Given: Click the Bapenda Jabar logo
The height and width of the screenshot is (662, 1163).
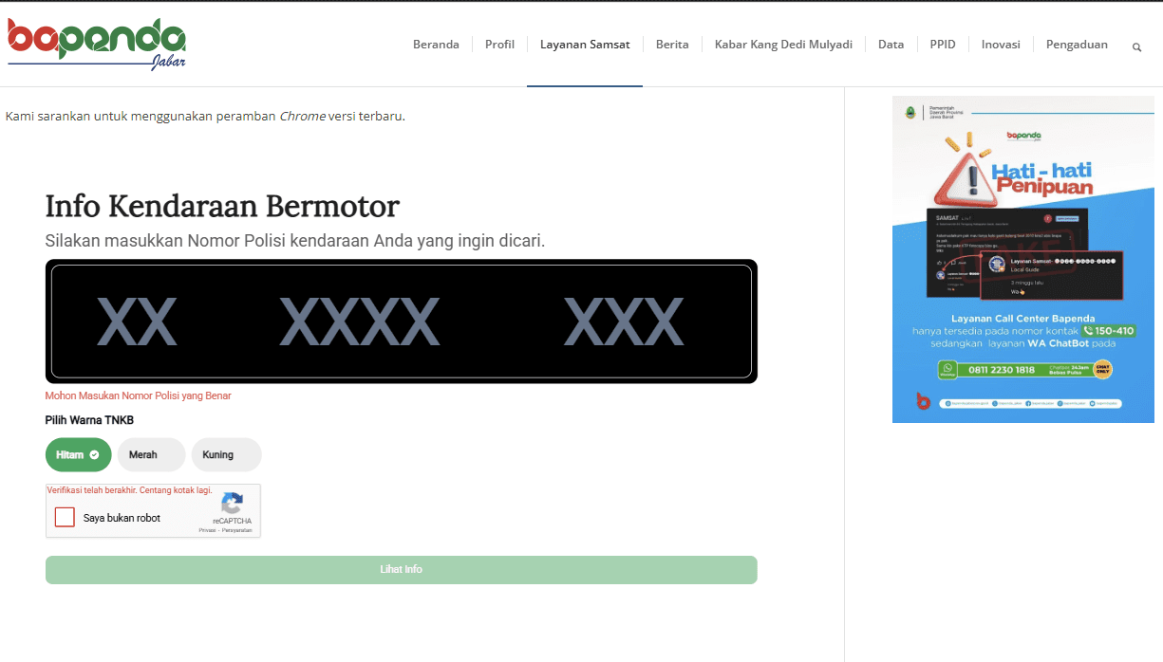Looking at the screenshot, I should point(97,44).
